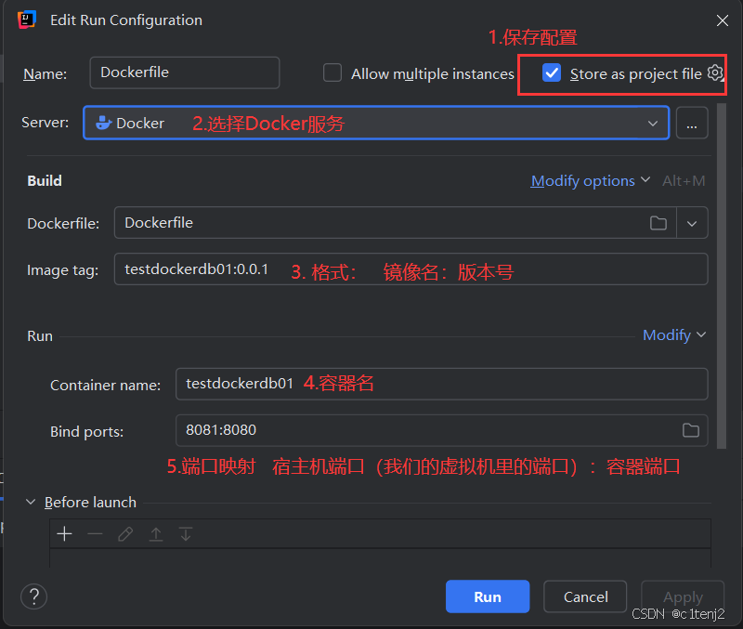Expand Dockerfile path dropdown arrow
This screenshot has height=629, width=743.
pos(692,223)
